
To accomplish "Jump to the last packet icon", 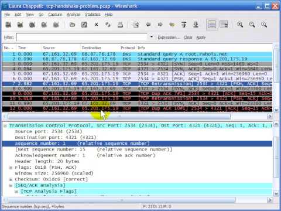I will click(196, 25).
